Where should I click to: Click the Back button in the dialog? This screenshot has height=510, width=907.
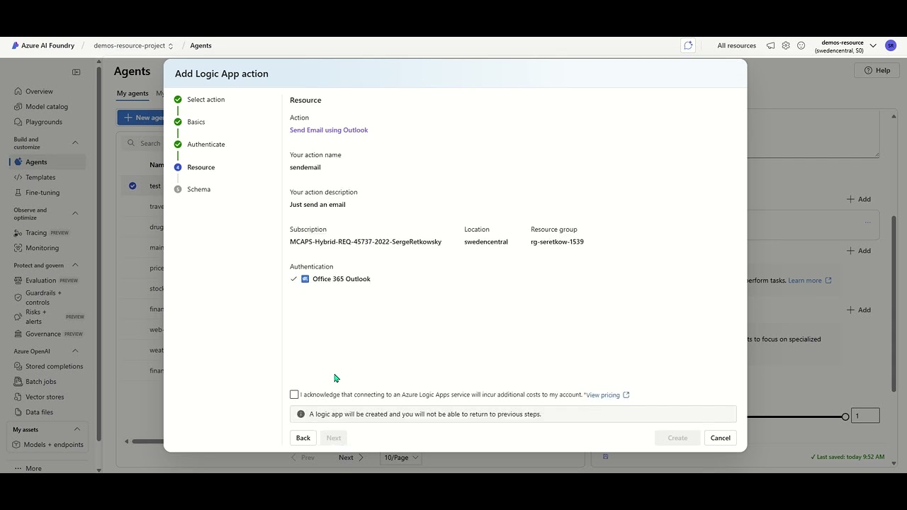pos(303,438)
